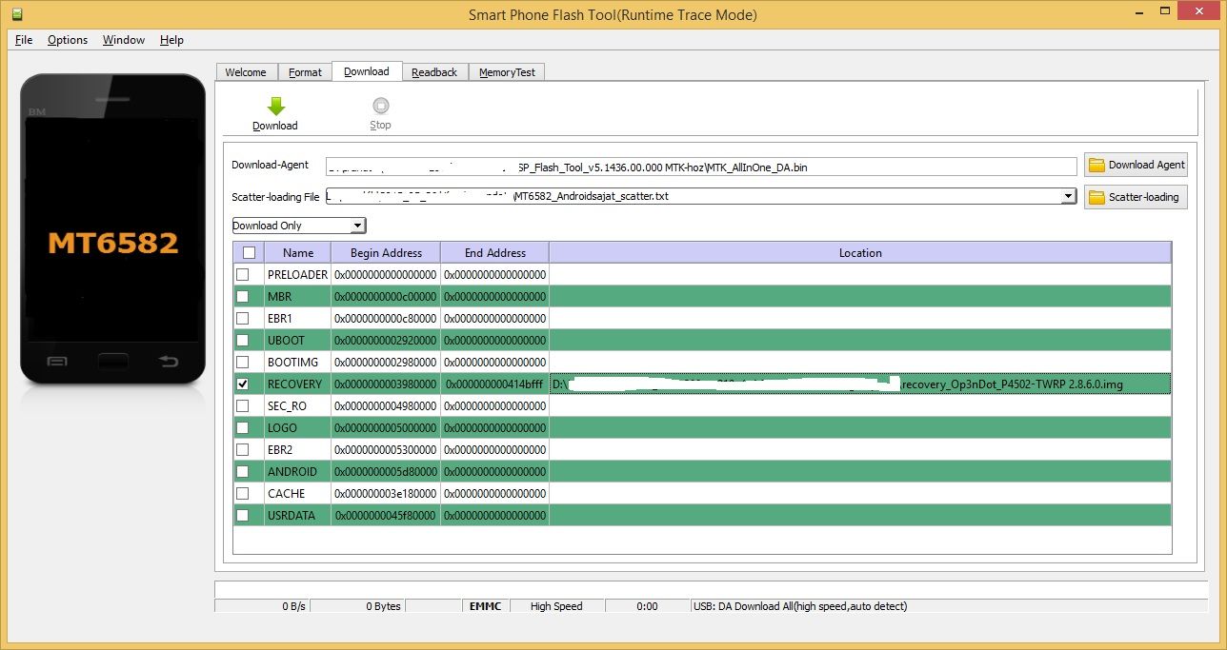Click the Begin Address column header
Screen dimensions: 1227x650
pyautogui.click(x=386, y=253)
